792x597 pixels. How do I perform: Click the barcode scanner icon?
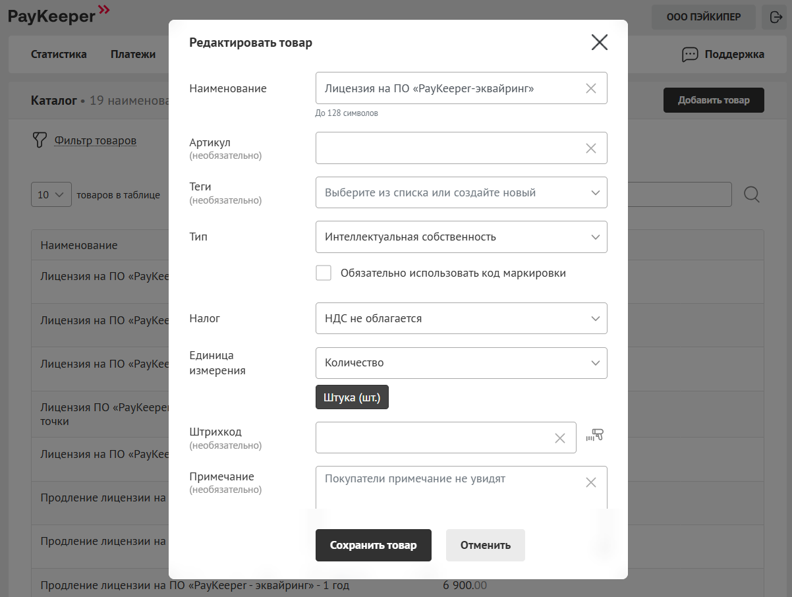click(594, 435)
